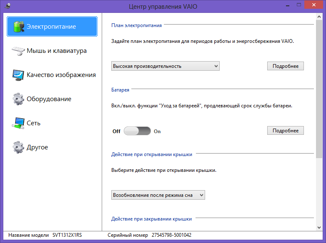The height and width of the screenshot is (243, 326).
Task: Click the Off label beside the switch
Action: pos(116,131)
